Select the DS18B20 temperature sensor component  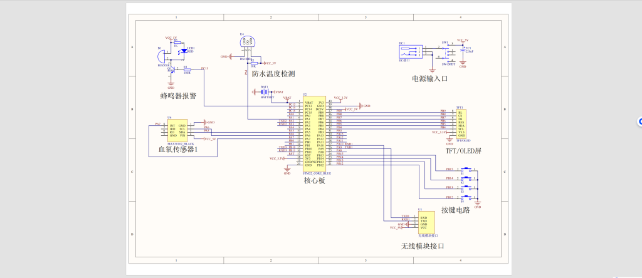246,42
